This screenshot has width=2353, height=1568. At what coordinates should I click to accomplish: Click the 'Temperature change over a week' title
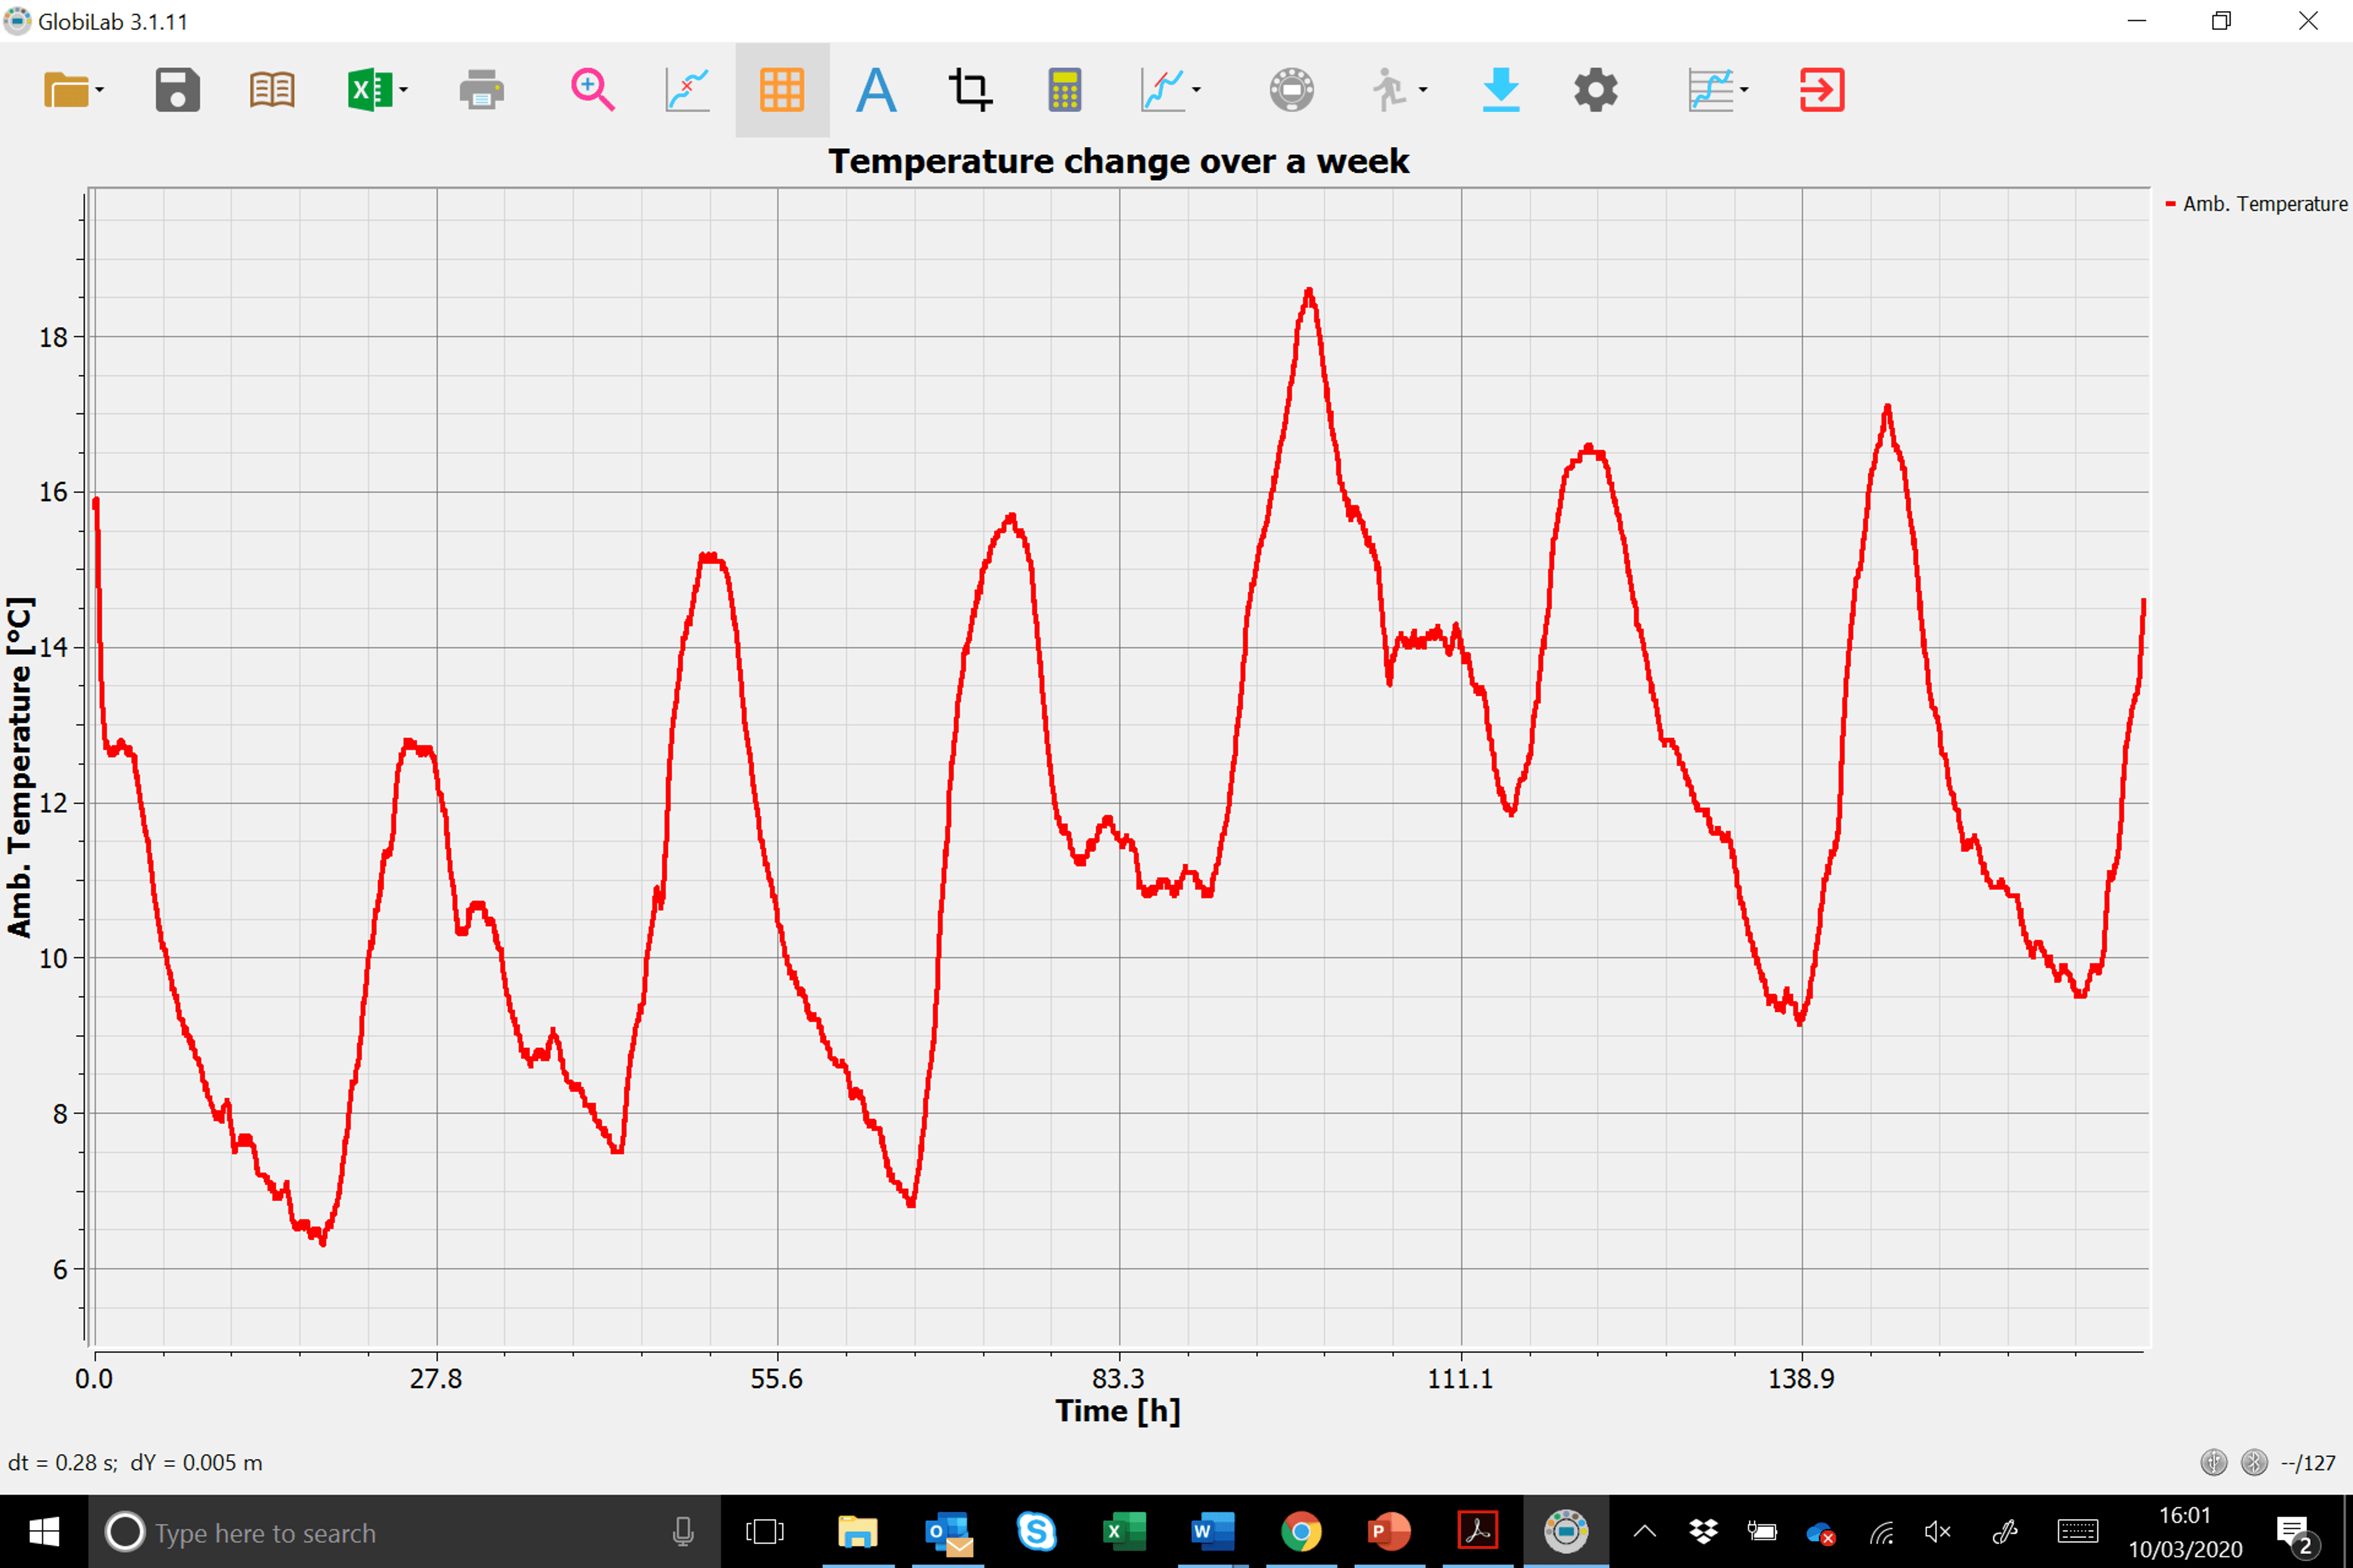click(1118, 161)
